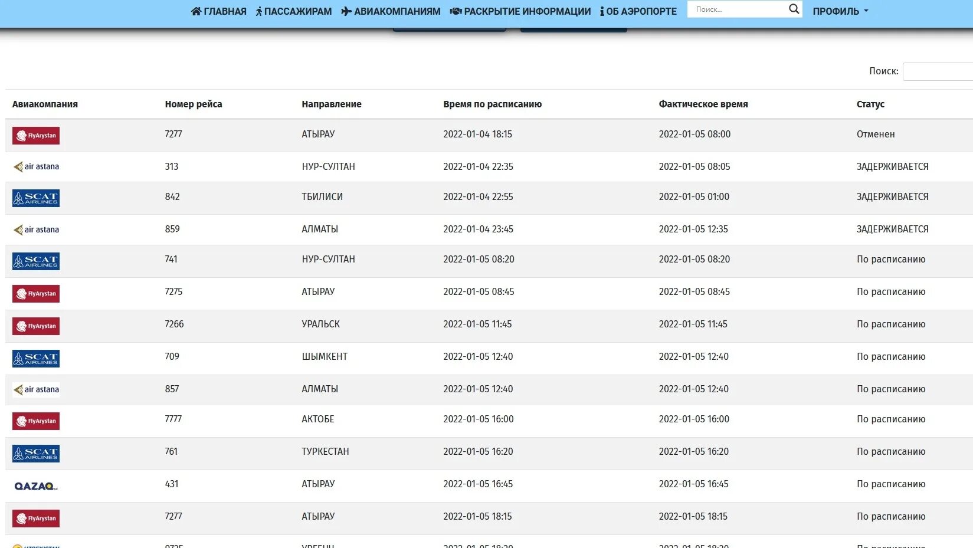973x548 pixels.
Task: Focus the table Поиск filter field
Action: tap(938, 71)
